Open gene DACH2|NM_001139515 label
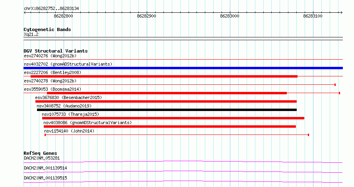This screenshot has height=187, width=354. pyautogui.click(x=45, y=178)
